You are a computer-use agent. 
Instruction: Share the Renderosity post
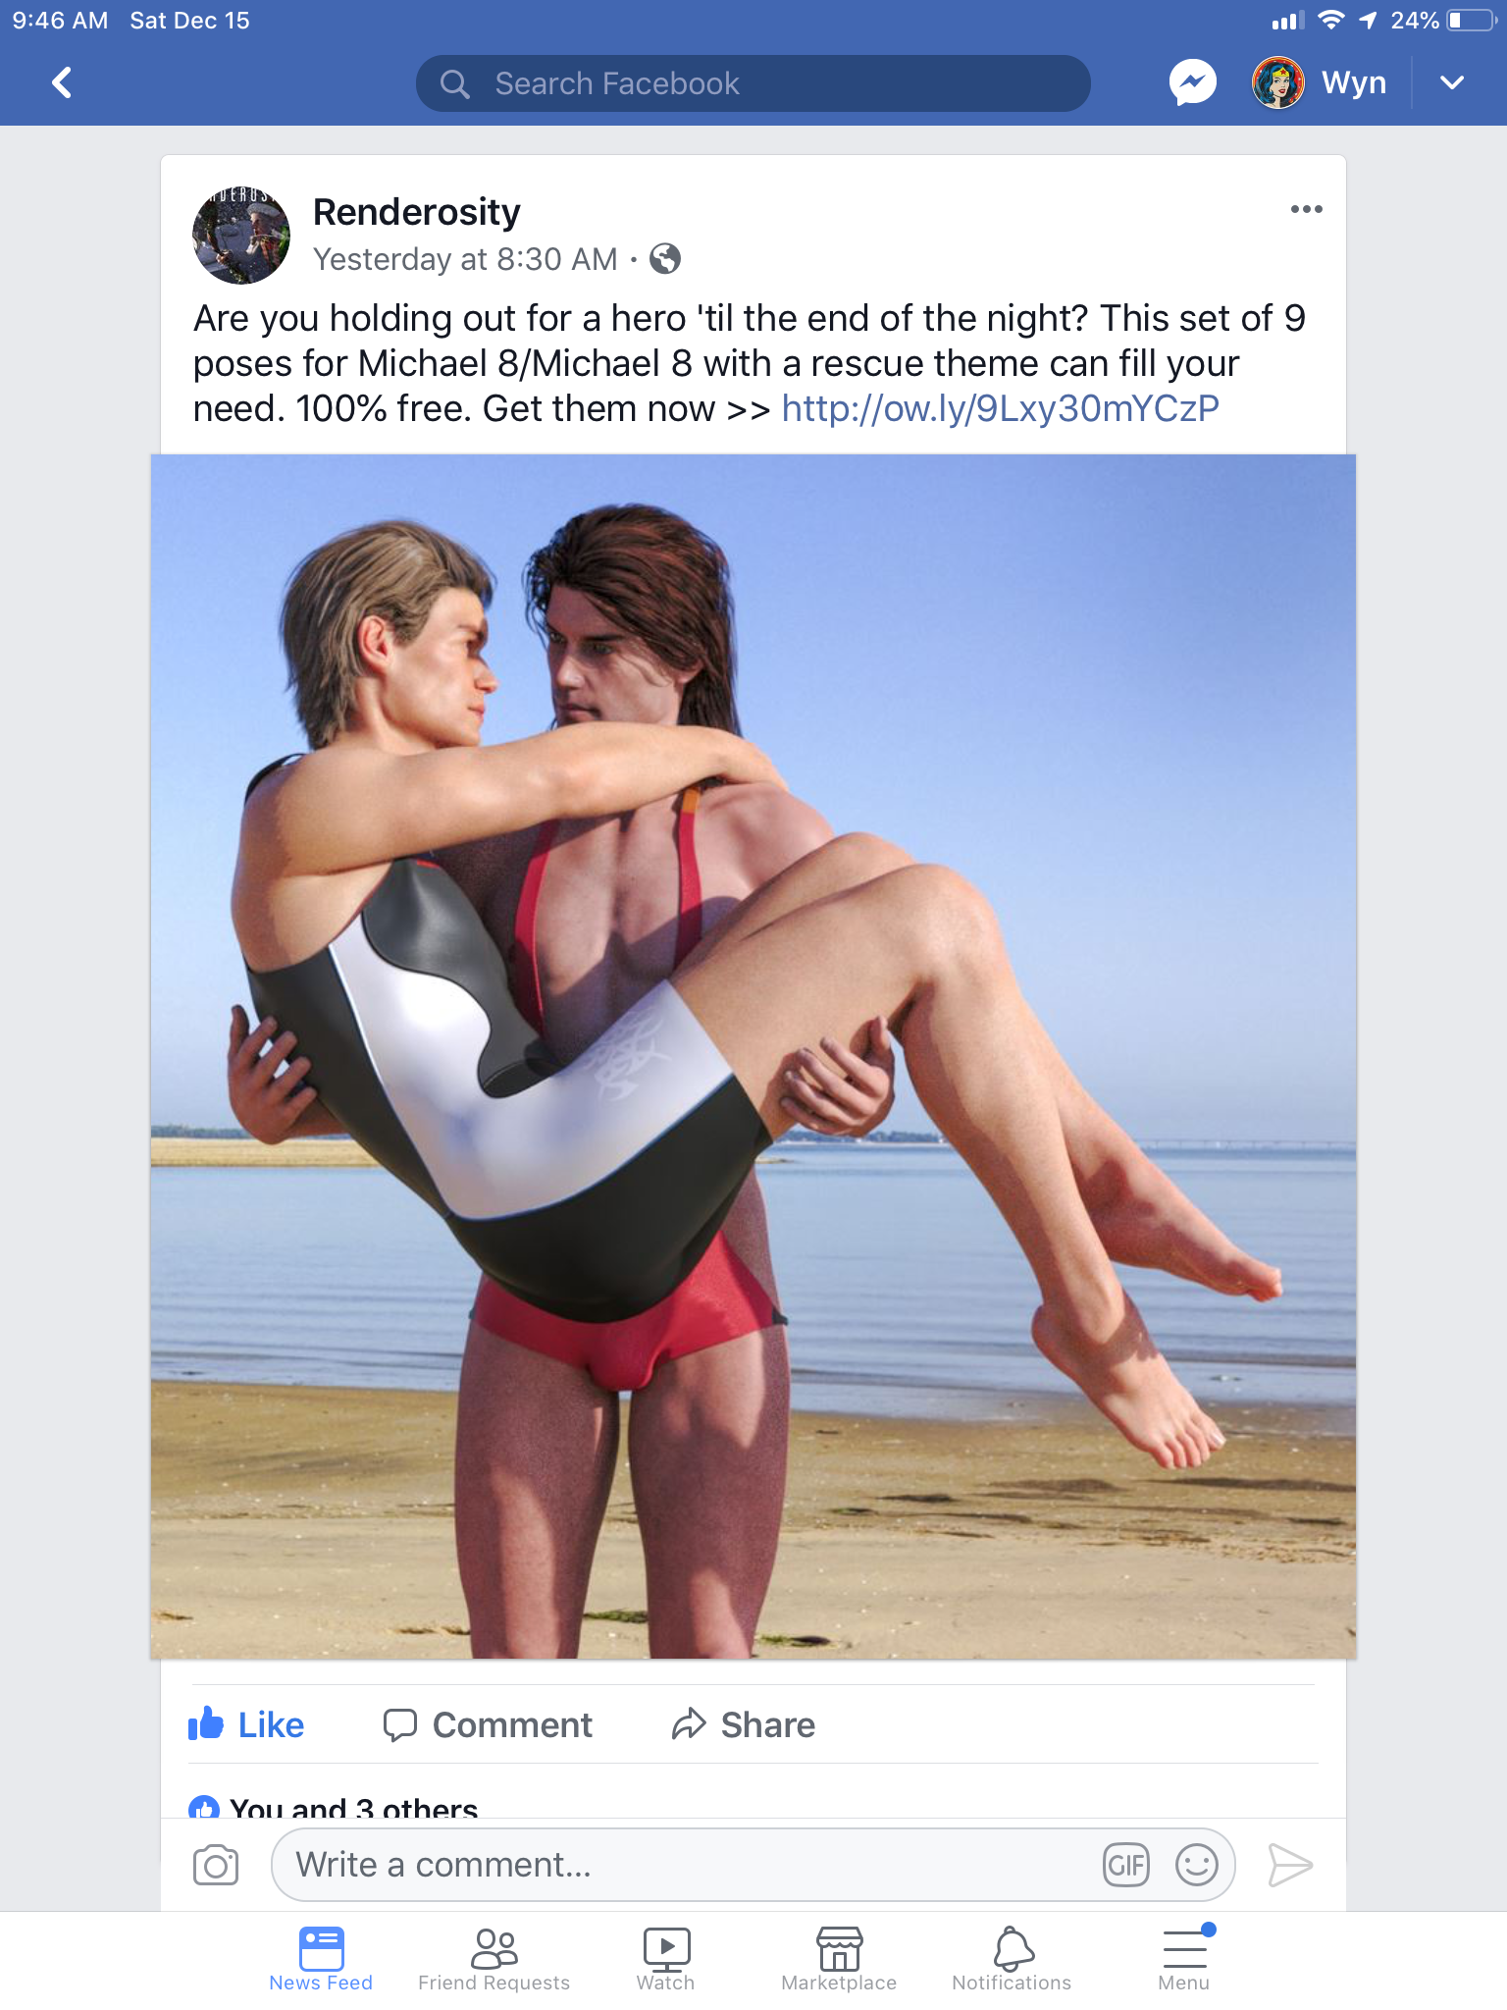point(743,1724)
